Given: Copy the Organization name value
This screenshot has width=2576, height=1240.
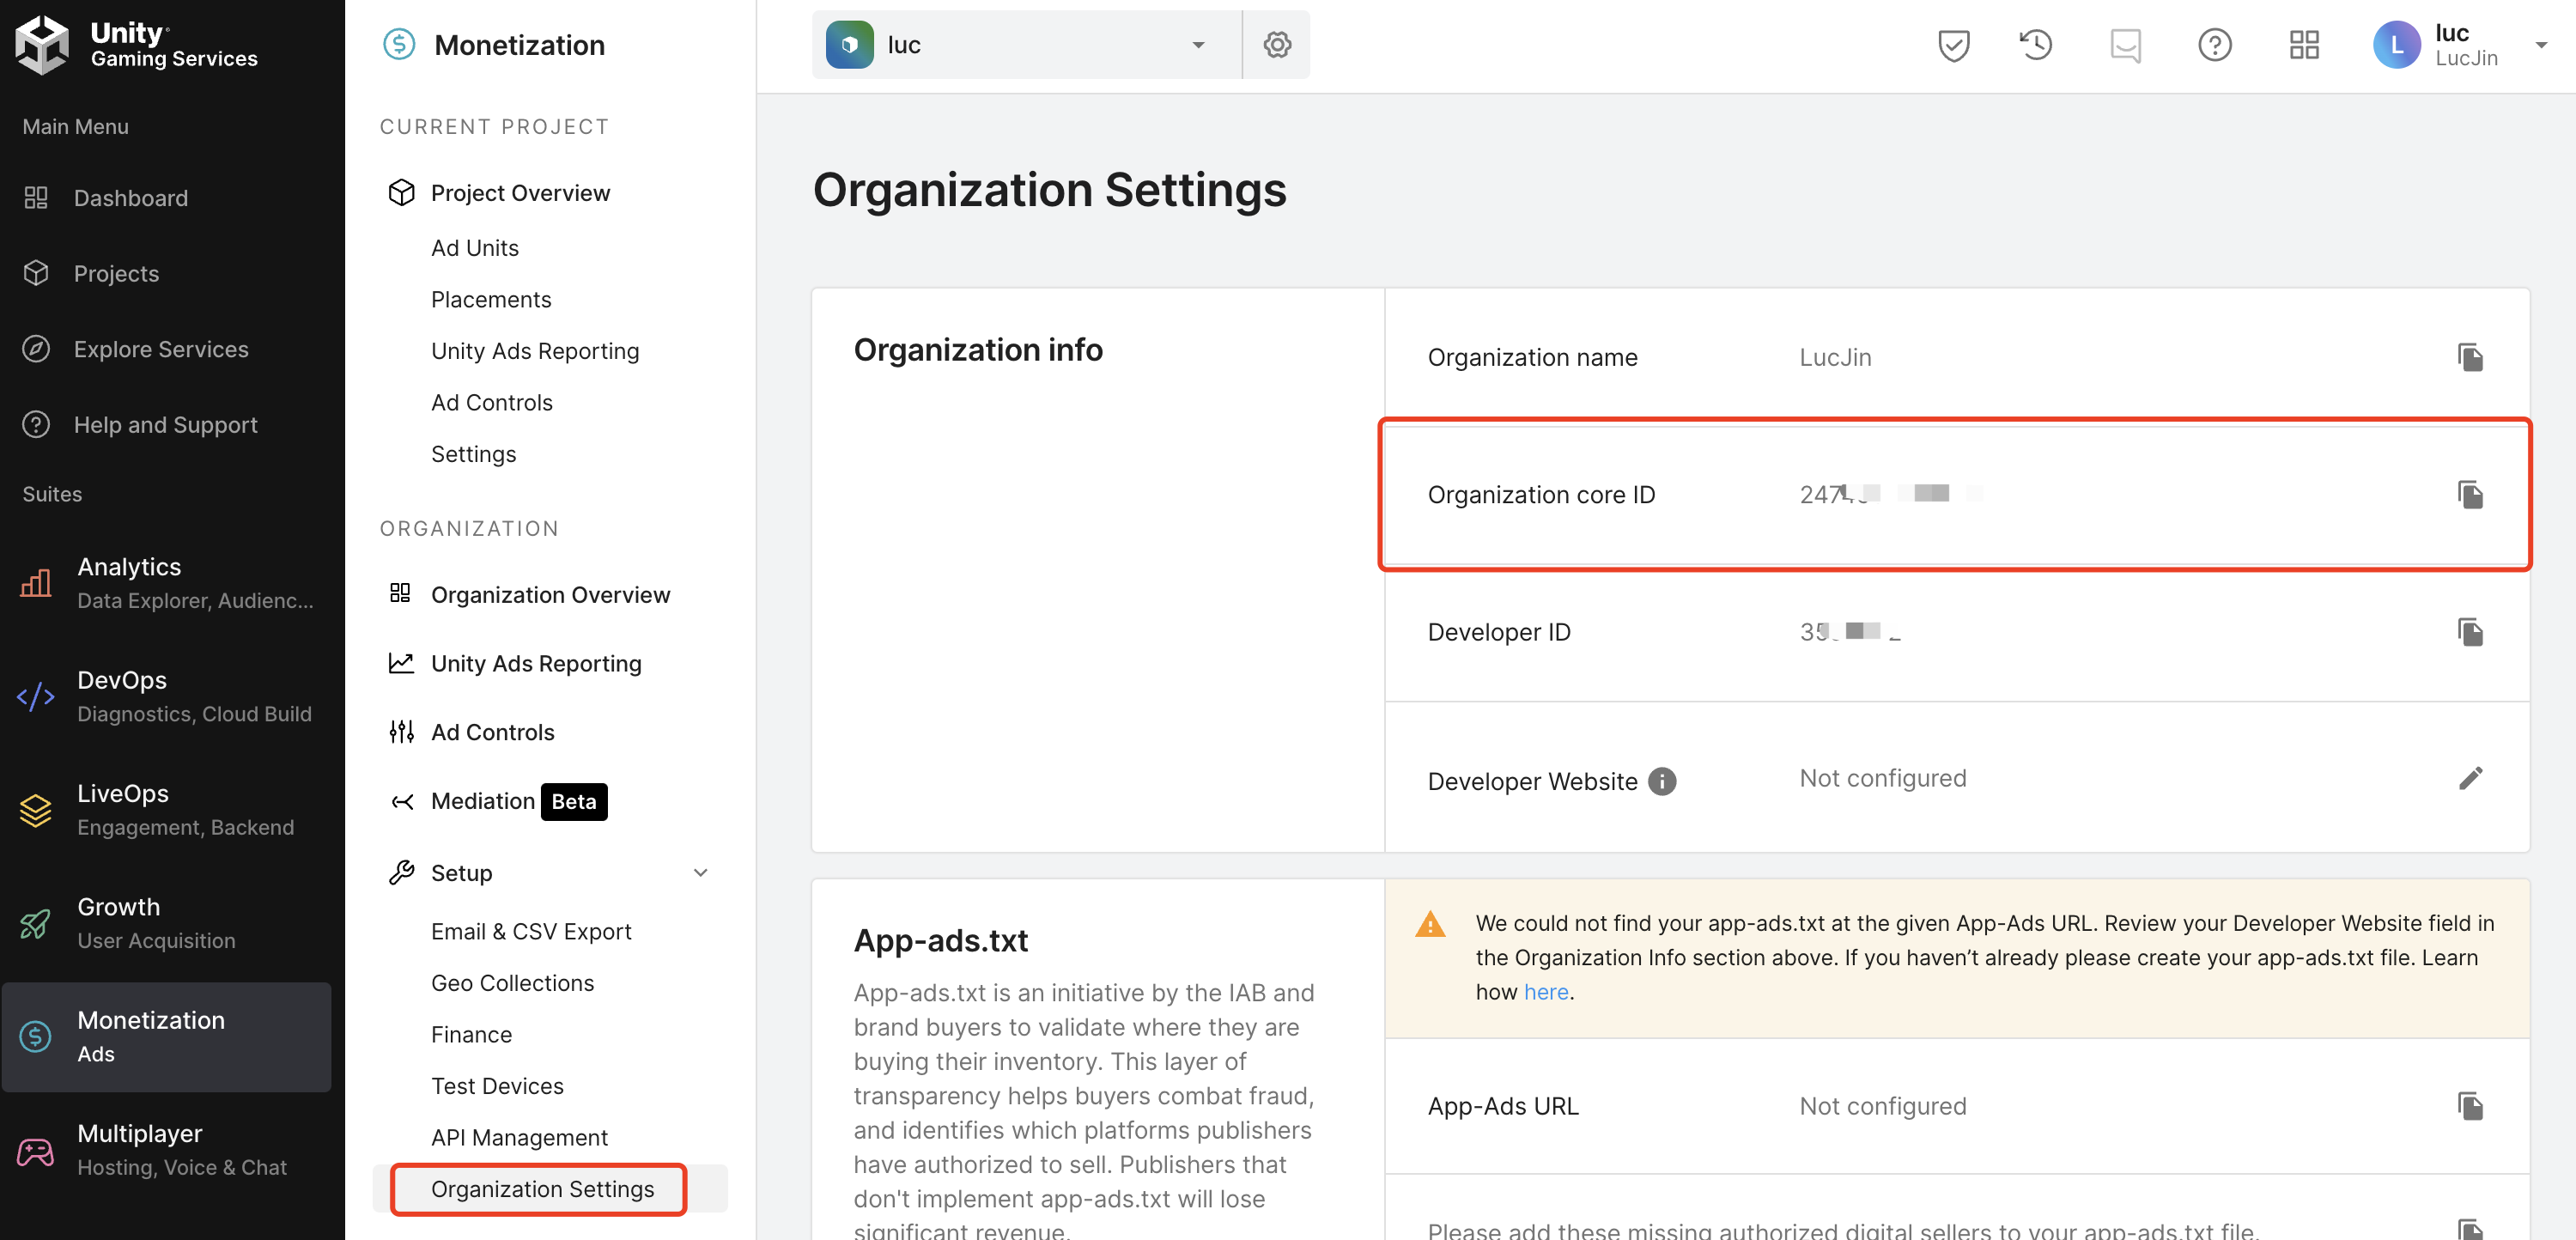Looking at the screenshot, I should tap(2470, 357).
